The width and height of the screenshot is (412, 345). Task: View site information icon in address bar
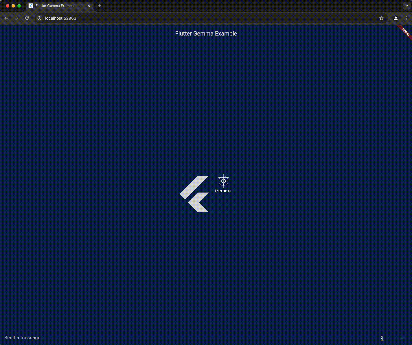[x=39, y=18]
